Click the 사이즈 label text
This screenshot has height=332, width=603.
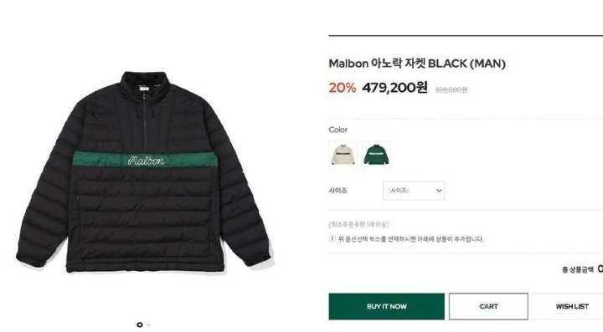(x=338, y=191)
